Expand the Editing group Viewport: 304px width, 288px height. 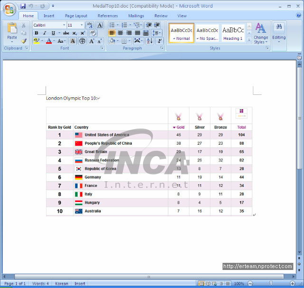(279, 33)
